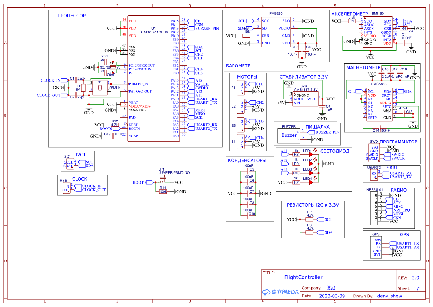Click the FlightController title text field
Screen dimensions: 433x307
(303, 277)
